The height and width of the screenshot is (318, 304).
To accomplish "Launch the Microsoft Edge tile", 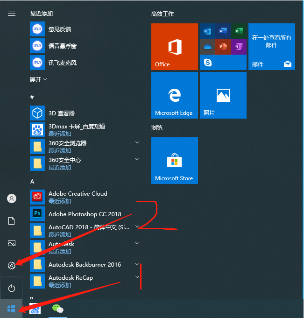I will [x=175, y=95].
